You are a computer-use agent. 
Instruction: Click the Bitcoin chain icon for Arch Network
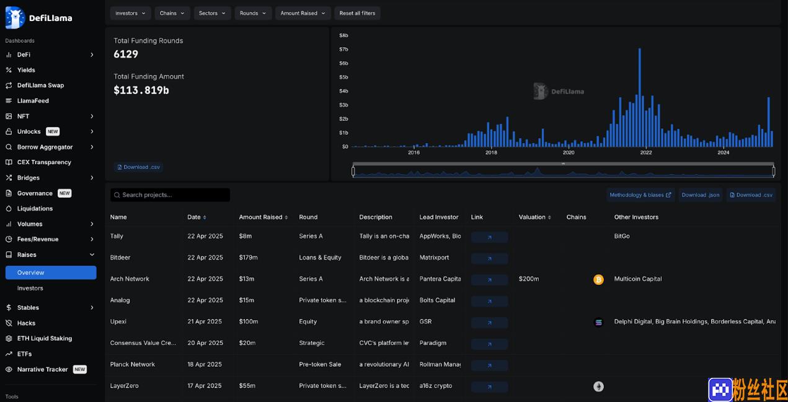[598, 280]
